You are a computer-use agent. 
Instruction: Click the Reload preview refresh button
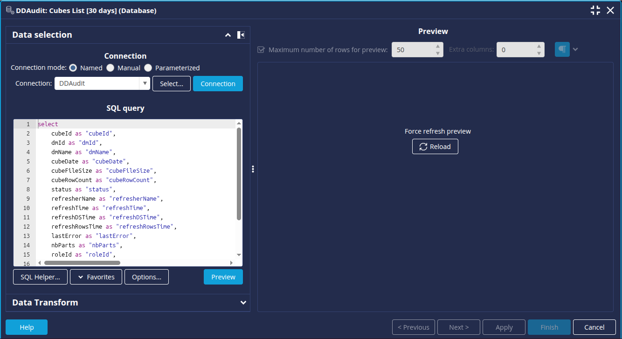[435, 147]
